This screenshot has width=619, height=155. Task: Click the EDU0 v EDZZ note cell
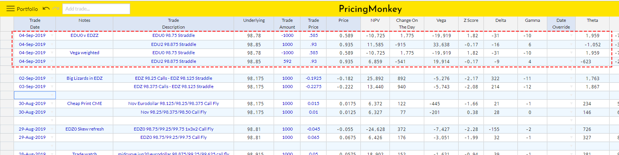(x=84, y=35)
